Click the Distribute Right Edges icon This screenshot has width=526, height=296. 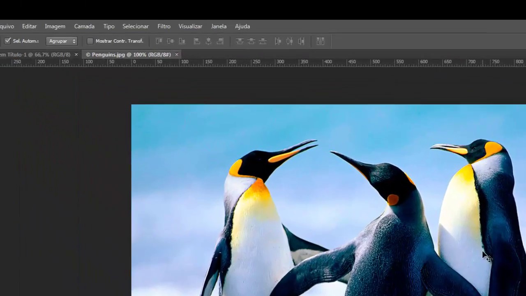pos(301,41)
